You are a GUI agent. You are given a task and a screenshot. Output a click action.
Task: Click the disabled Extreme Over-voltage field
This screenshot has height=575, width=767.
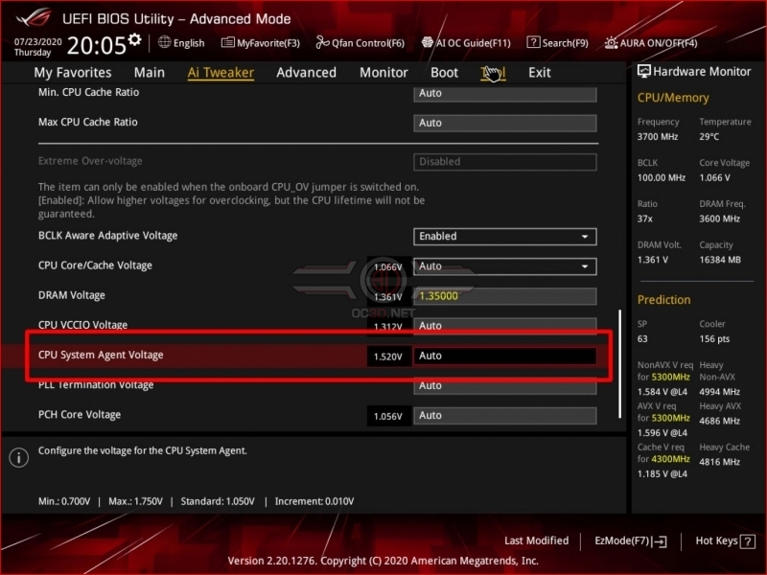(x=505, y=161)
